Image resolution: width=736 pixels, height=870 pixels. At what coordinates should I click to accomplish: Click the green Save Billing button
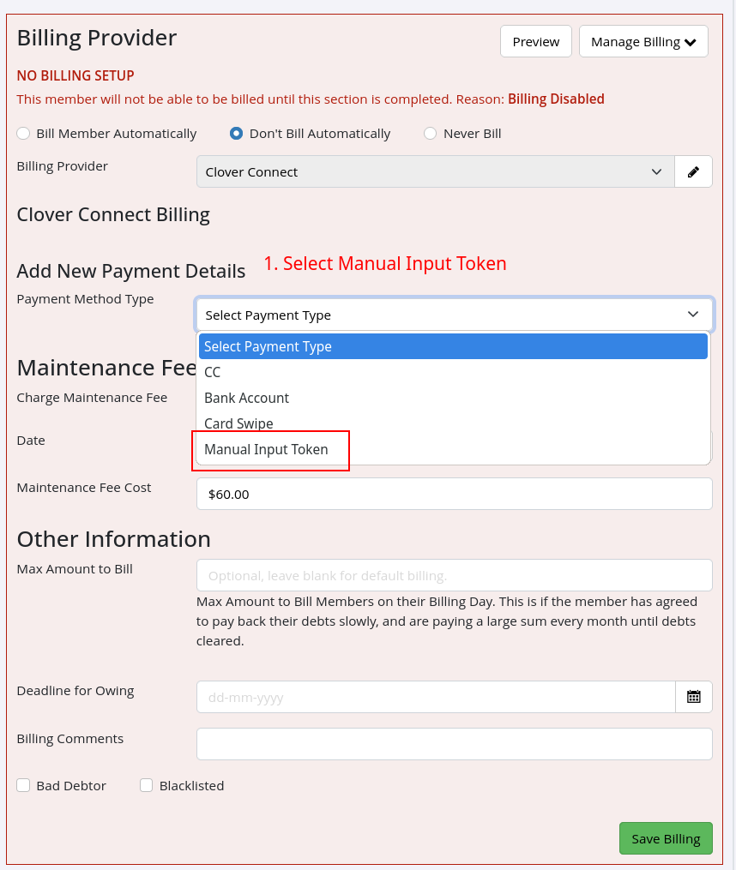coord(666,838)
